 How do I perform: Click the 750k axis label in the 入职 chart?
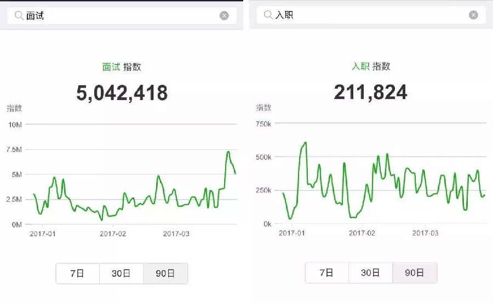263,124
